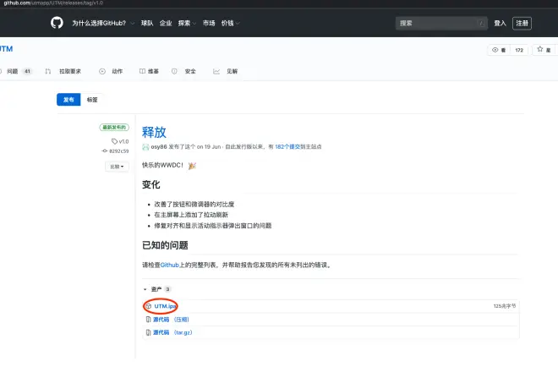
Task: Click the 最新发布的 latest release badge
Action: tap(114, 127)
